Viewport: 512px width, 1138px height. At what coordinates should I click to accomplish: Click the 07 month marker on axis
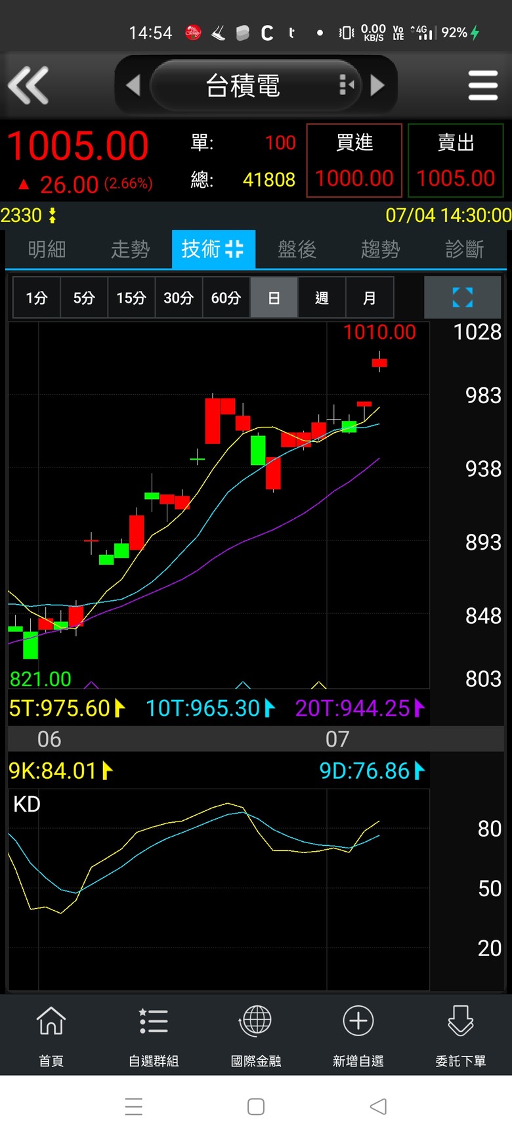[337, 739]
